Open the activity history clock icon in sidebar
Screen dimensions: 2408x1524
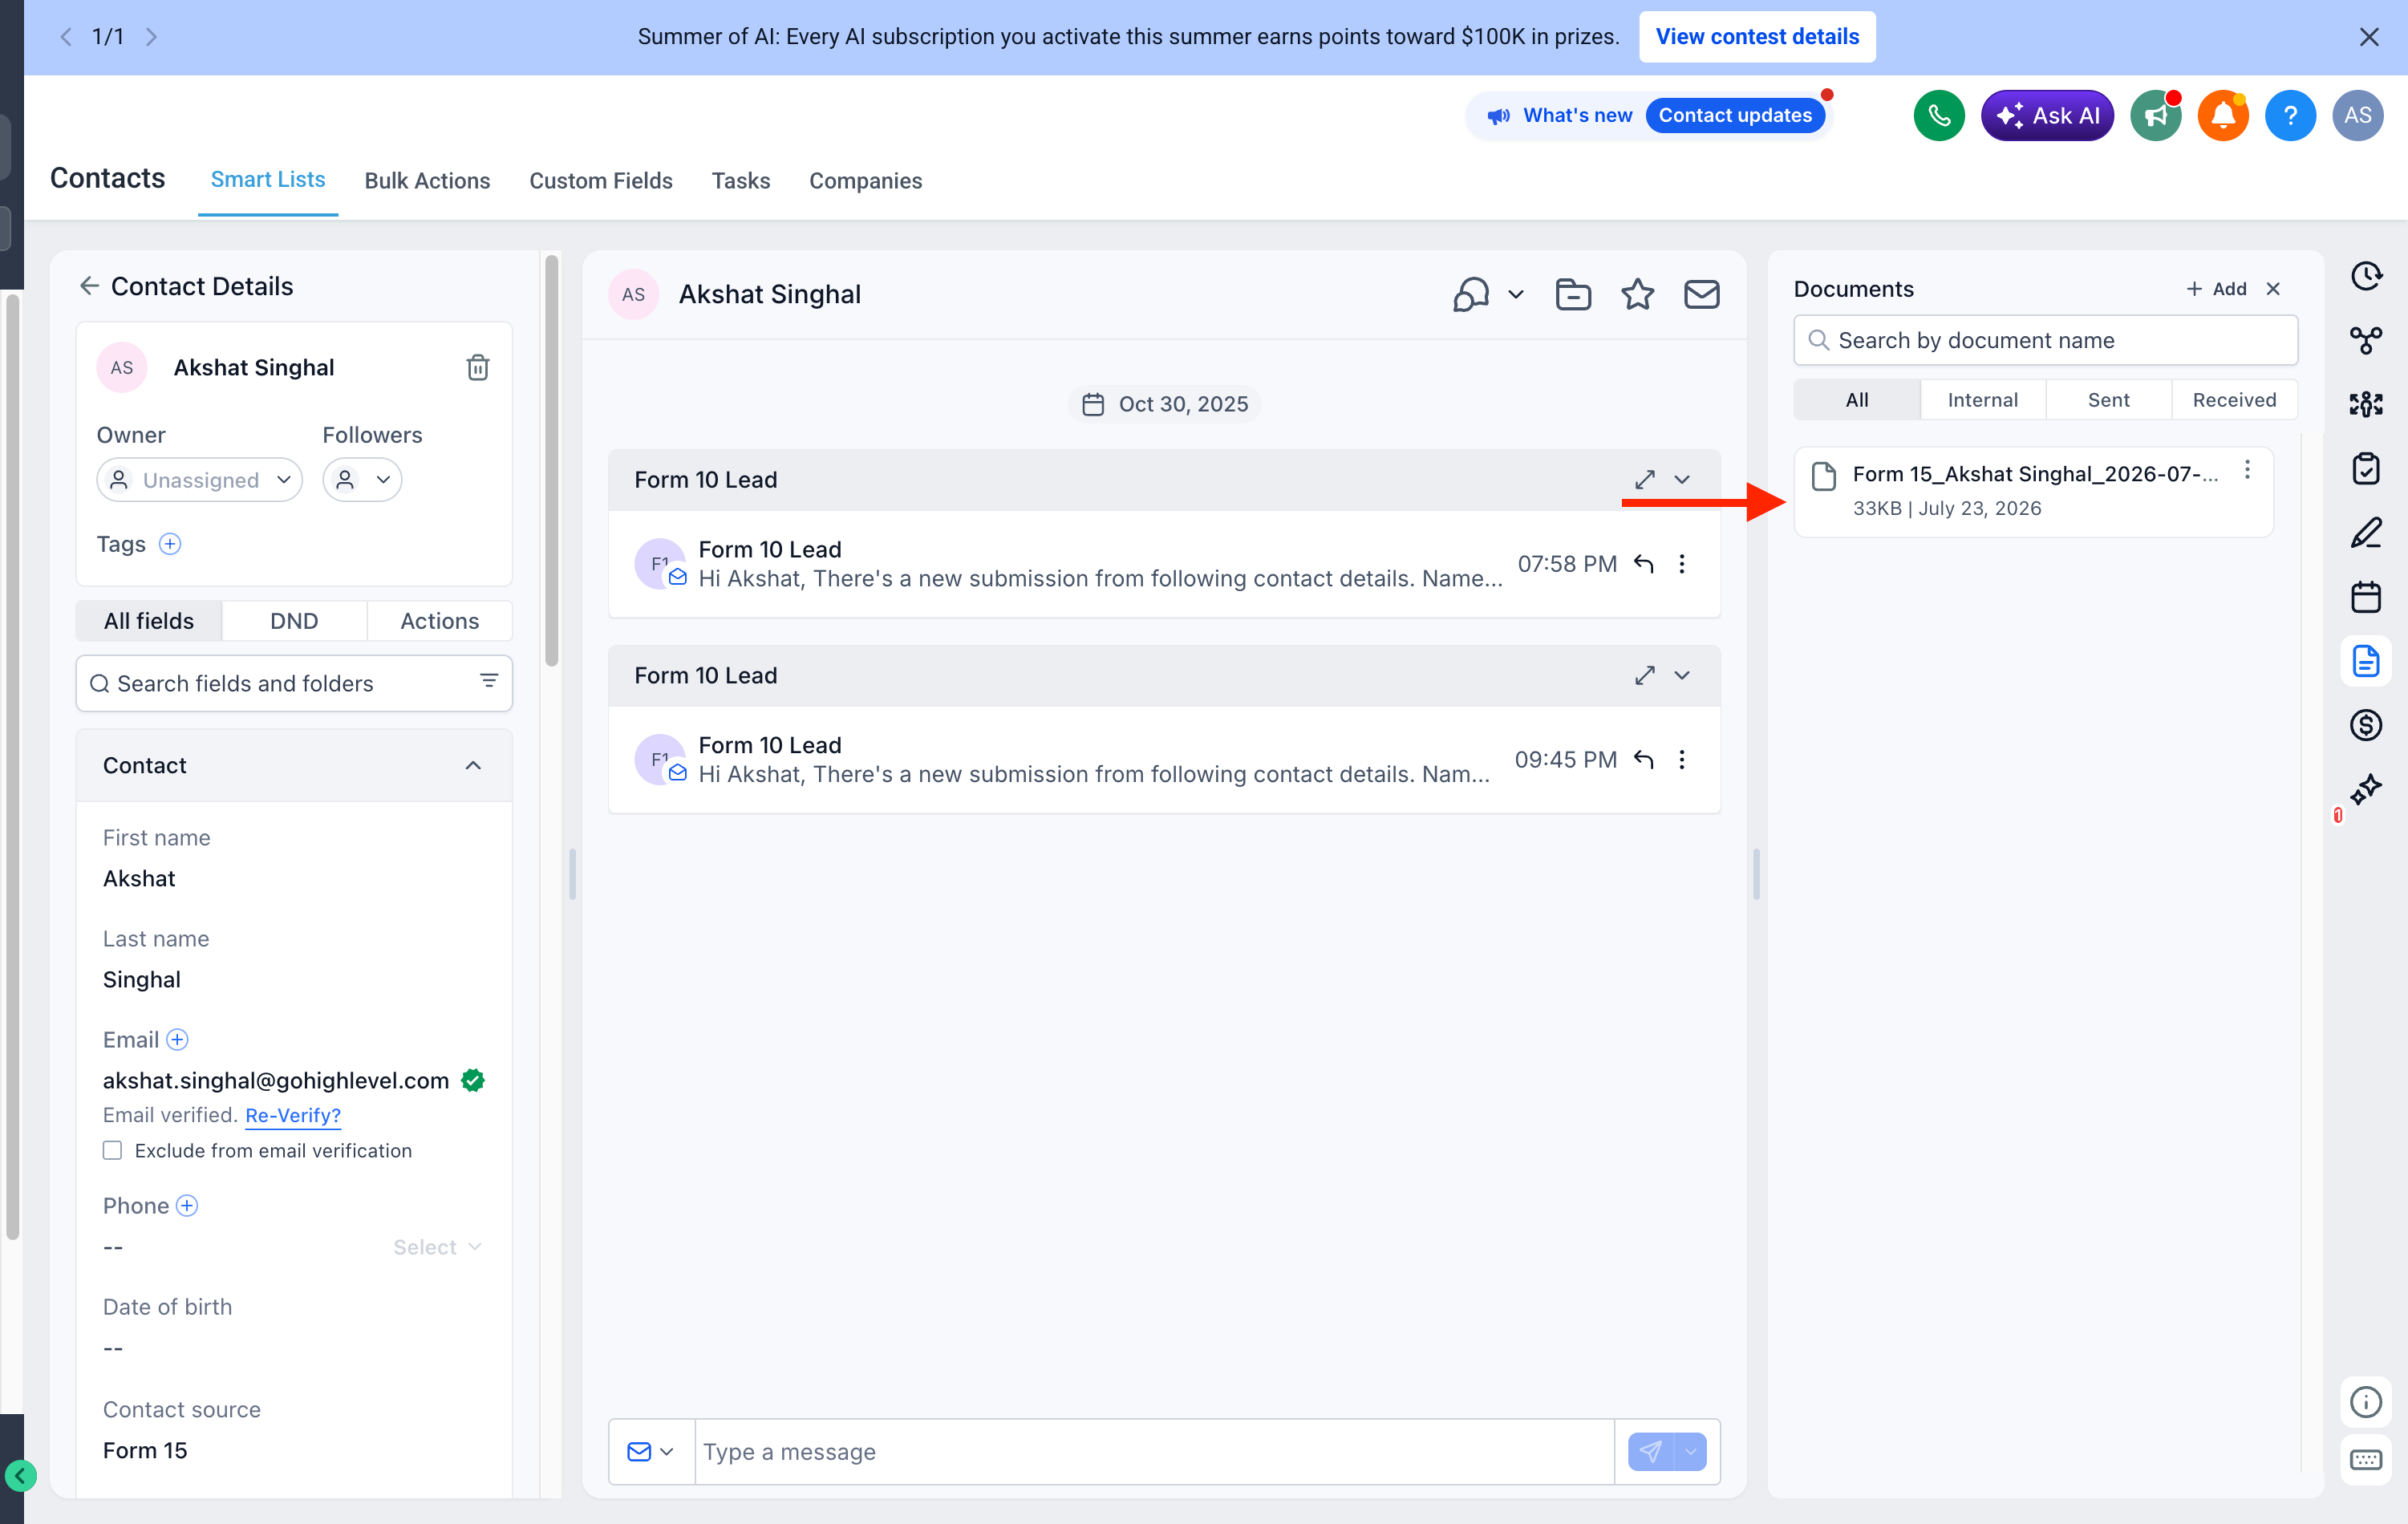tap(2365, 276)
